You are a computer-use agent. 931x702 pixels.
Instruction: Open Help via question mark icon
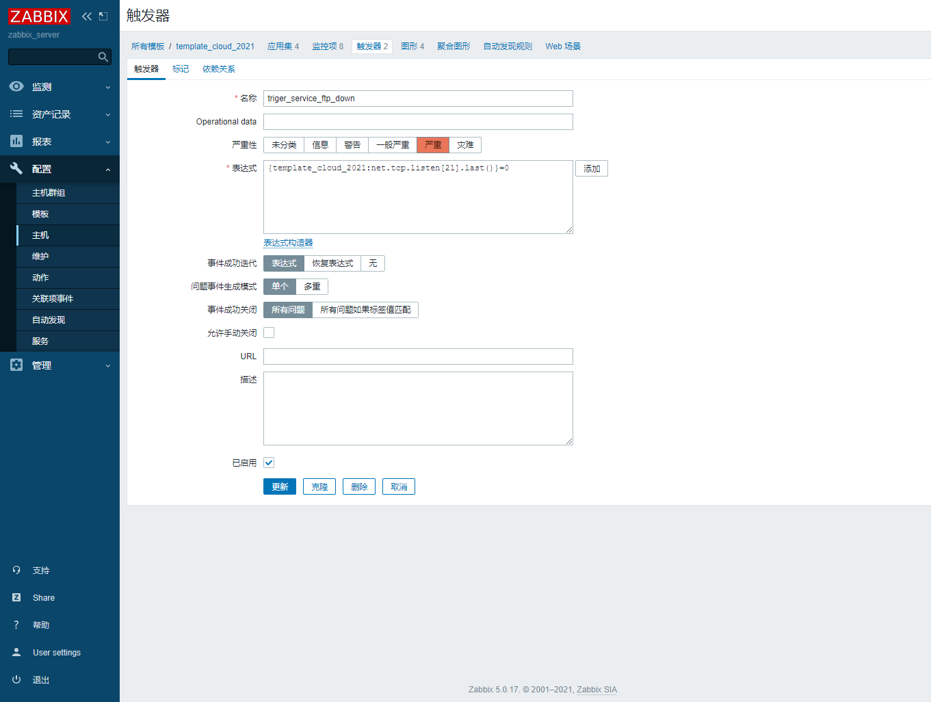click(16, 625)
